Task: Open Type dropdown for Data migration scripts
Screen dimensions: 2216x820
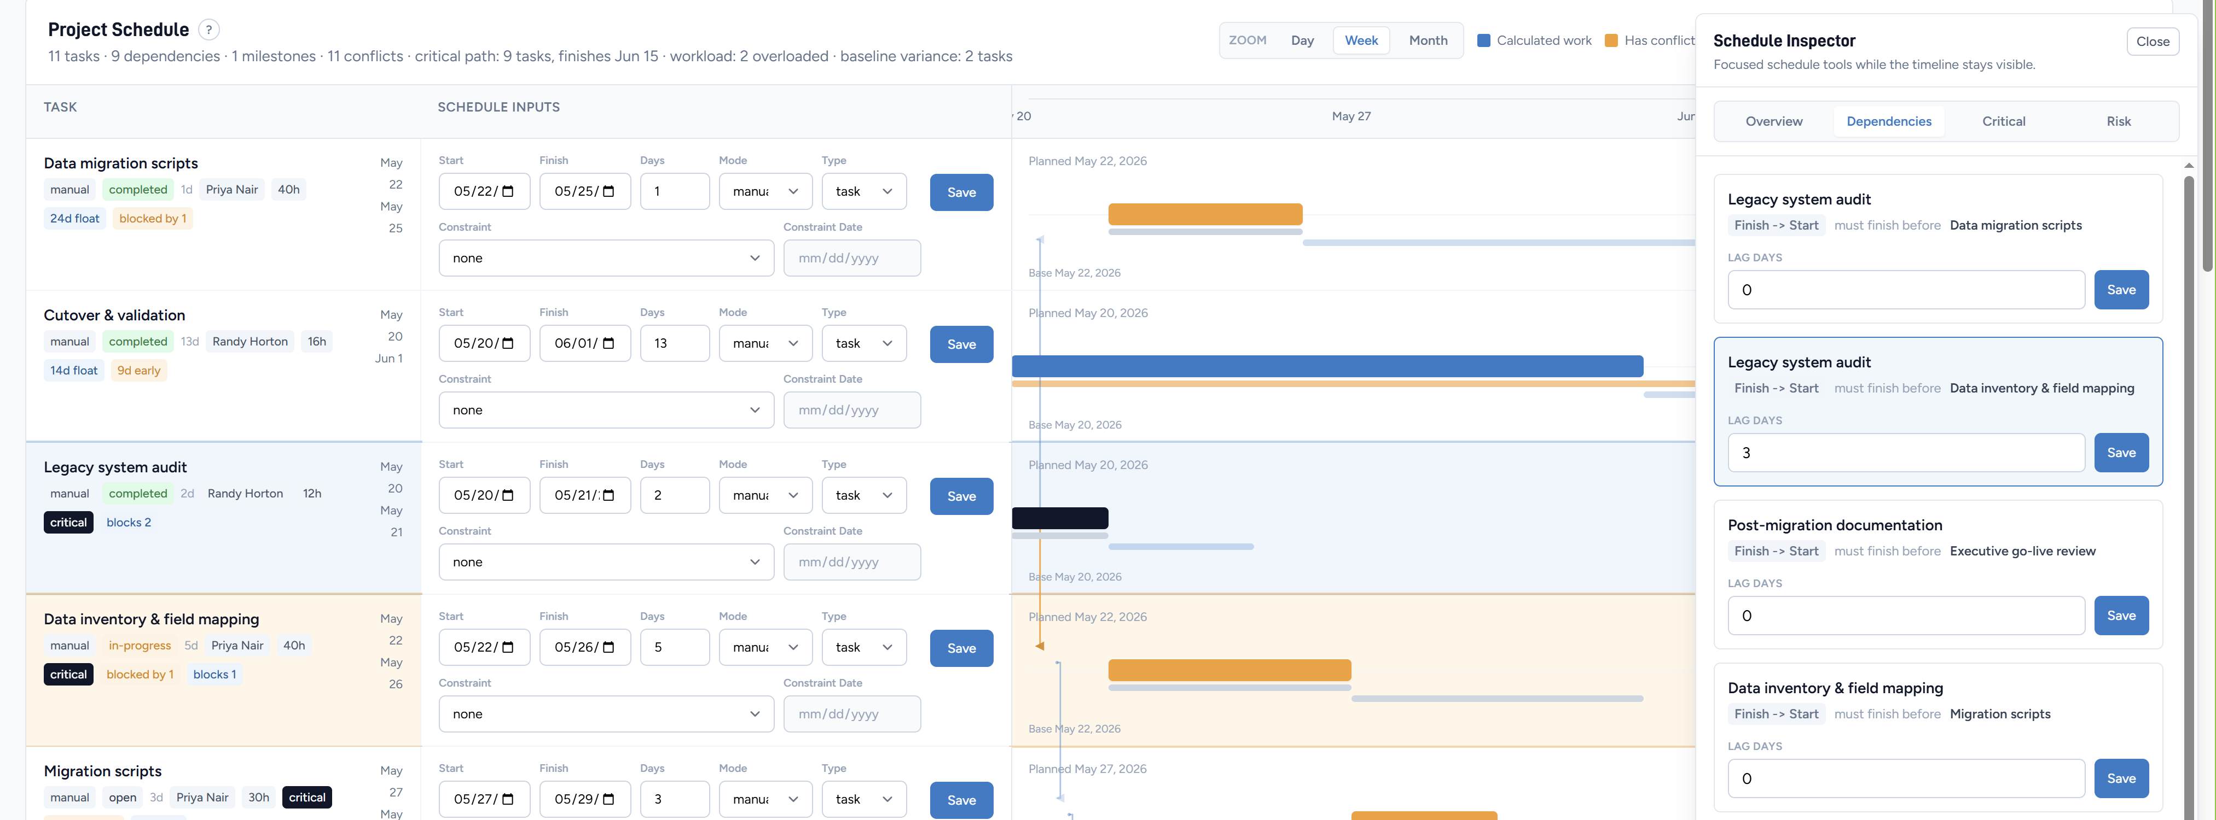Action: 863,192
